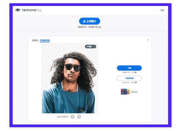Switch to the 原始图 original tab
180x131 pixels.
click(35, 40)
